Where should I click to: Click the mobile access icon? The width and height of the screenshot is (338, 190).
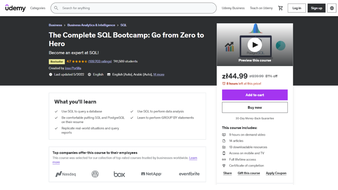(x=224, y=153)
